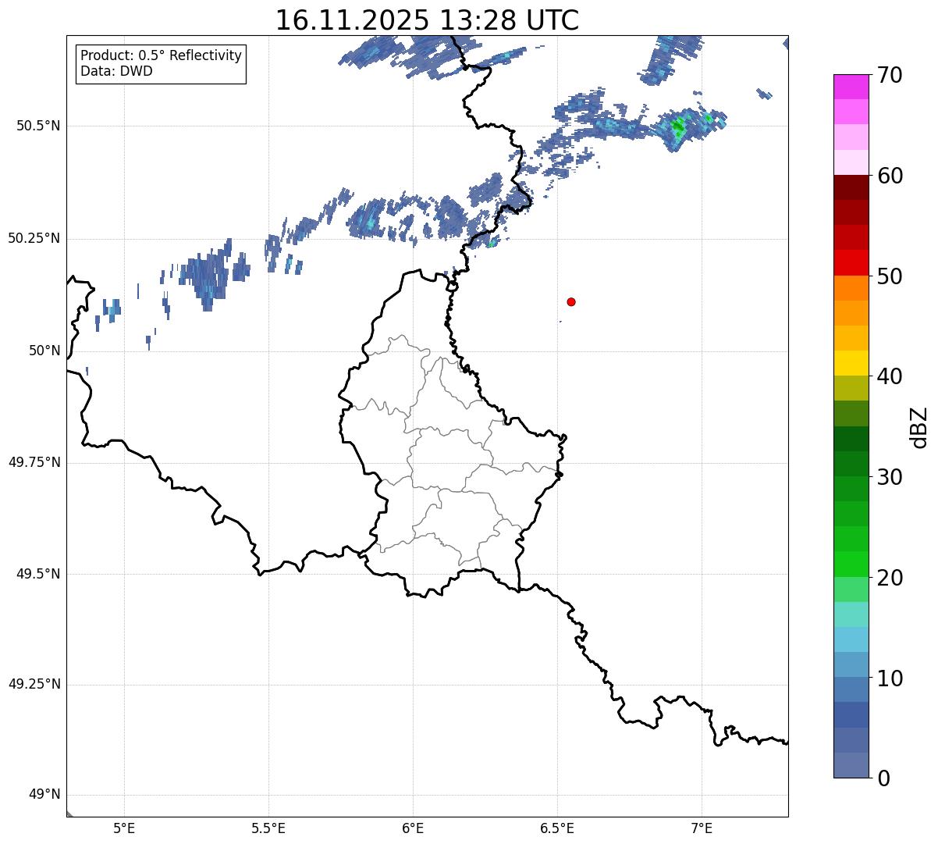Screen dimensions: 938x844
Task: Click the 5°E longitude label
Action: coord(124,828)
